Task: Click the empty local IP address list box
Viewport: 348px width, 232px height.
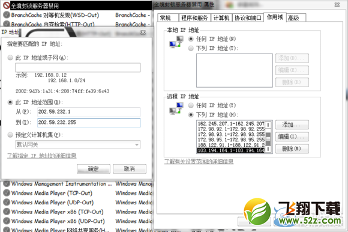Action: coord(235,70)
